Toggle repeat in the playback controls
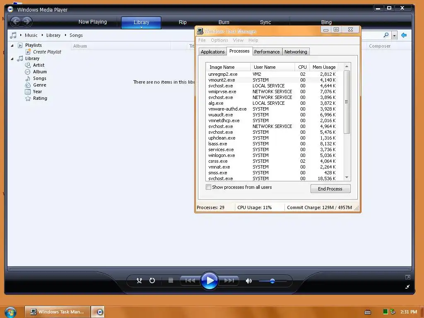Viewport: 424px width, 318px height. coord(152,281)
